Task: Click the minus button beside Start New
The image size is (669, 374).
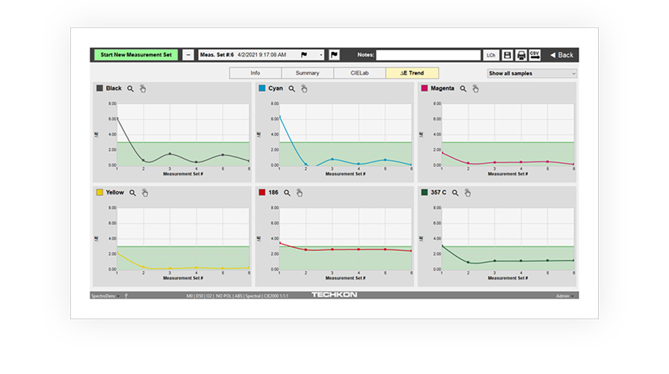Action: point(188,55)
